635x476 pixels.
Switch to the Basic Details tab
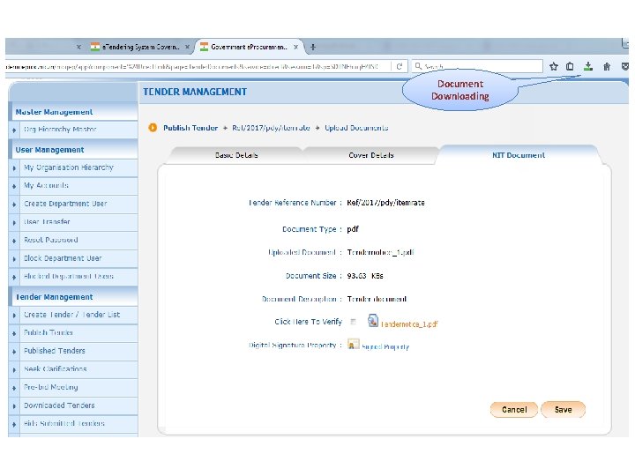(x=236, y=155)
